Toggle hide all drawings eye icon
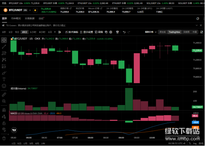The width and height of the screenshot is (205, 146). (x=4, y=129)
